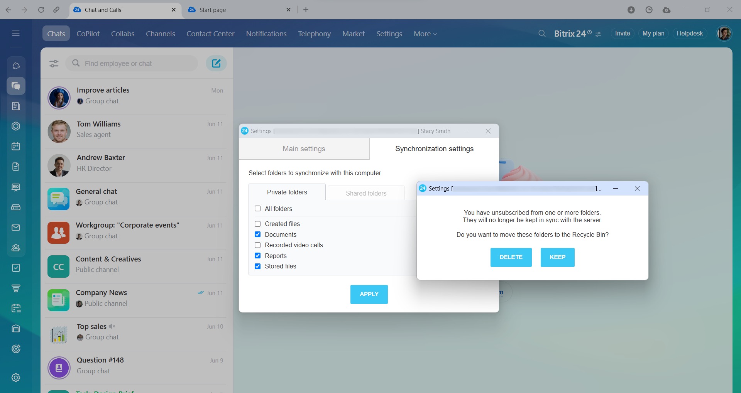
Task: Uncheck the Documents folder checkbox
Action: [x=258, y=234]
